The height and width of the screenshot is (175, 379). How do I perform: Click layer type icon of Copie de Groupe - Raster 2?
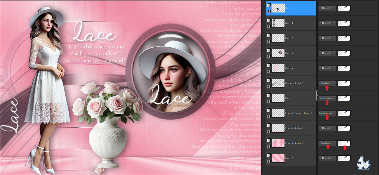point(269,110)
